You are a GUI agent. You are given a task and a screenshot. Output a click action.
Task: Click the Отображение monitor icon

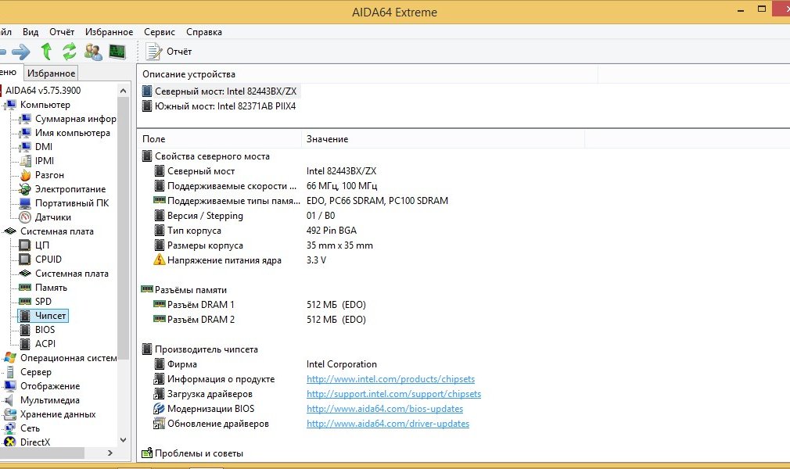coord(10,386)
